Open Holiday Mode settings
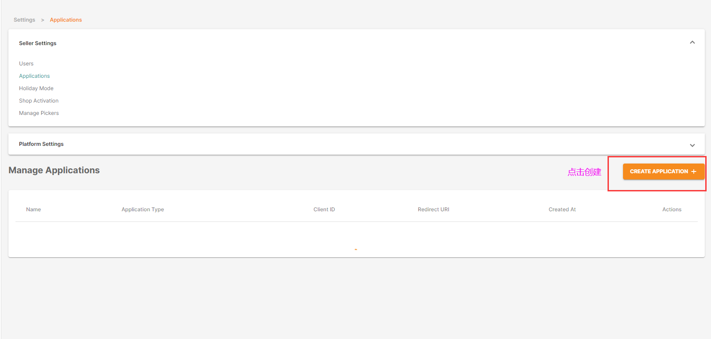This screenshot has height=339, width=711. [x=36, y=88]
